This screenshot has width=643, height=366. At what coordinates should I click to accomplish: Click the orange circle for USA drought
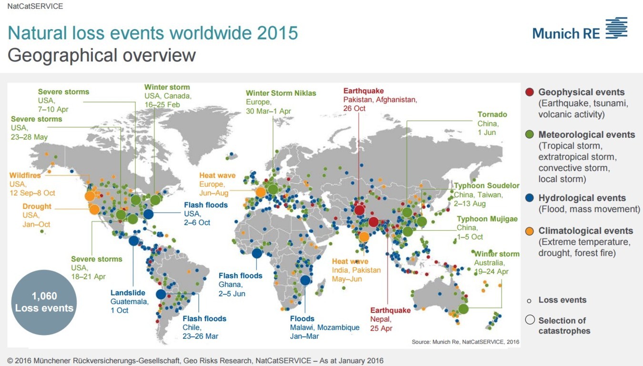tap(94, 210)
